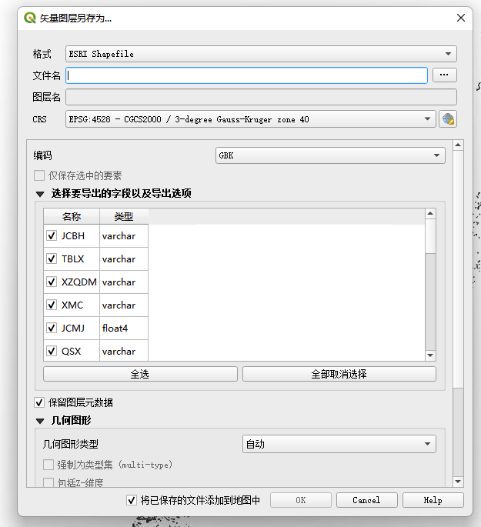Click the layer name field

(x=261, y=97)
